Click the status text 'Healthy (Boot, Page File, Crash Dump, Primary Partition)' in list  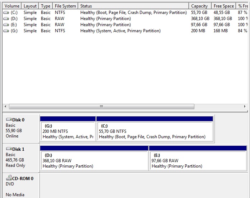click(133, 13)
